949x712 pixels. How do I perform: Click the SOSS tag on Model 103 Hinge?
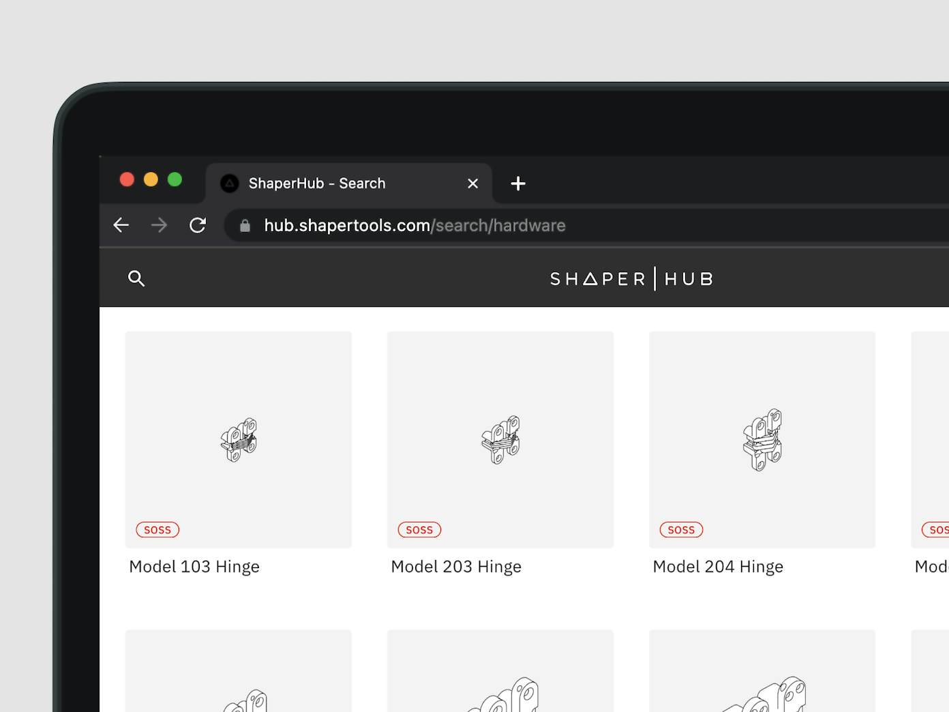(x=157, y=530)
